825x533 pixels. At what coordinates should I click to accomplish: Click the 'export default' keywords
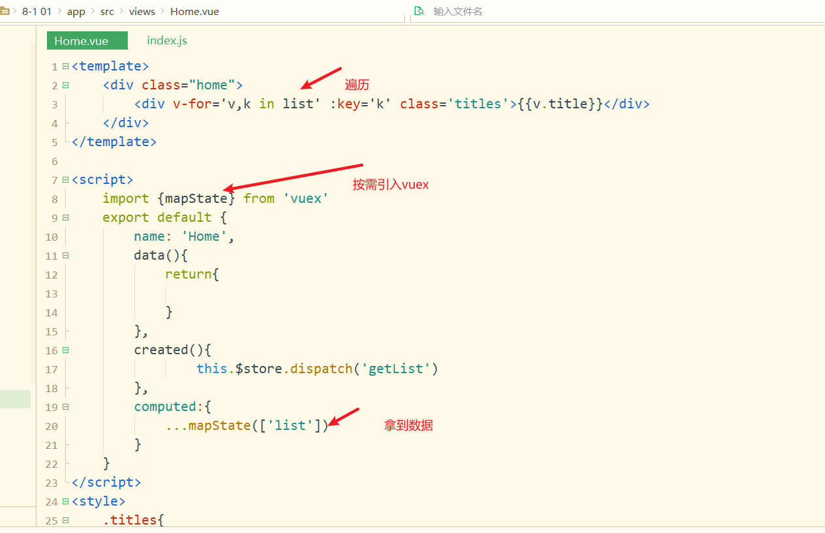pyautogui.click(x=157, y=218)
